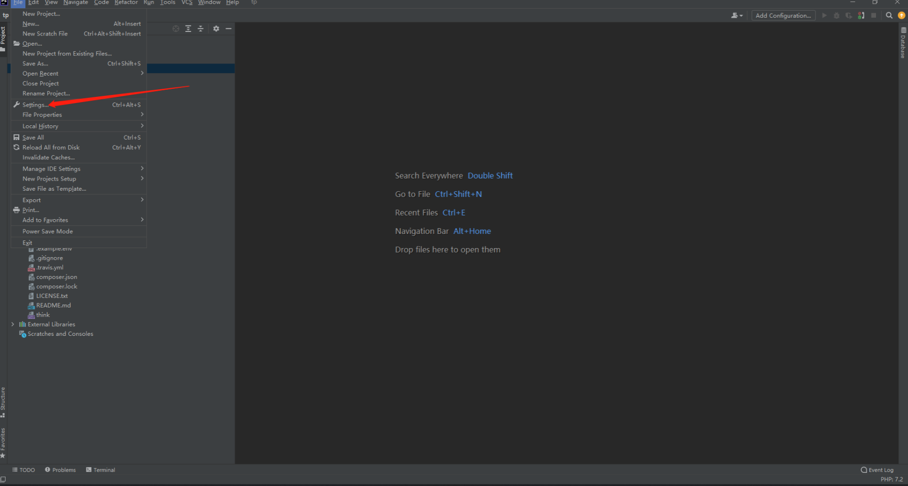Click the Search Everywhere magnifier icon

coord(889,15)
